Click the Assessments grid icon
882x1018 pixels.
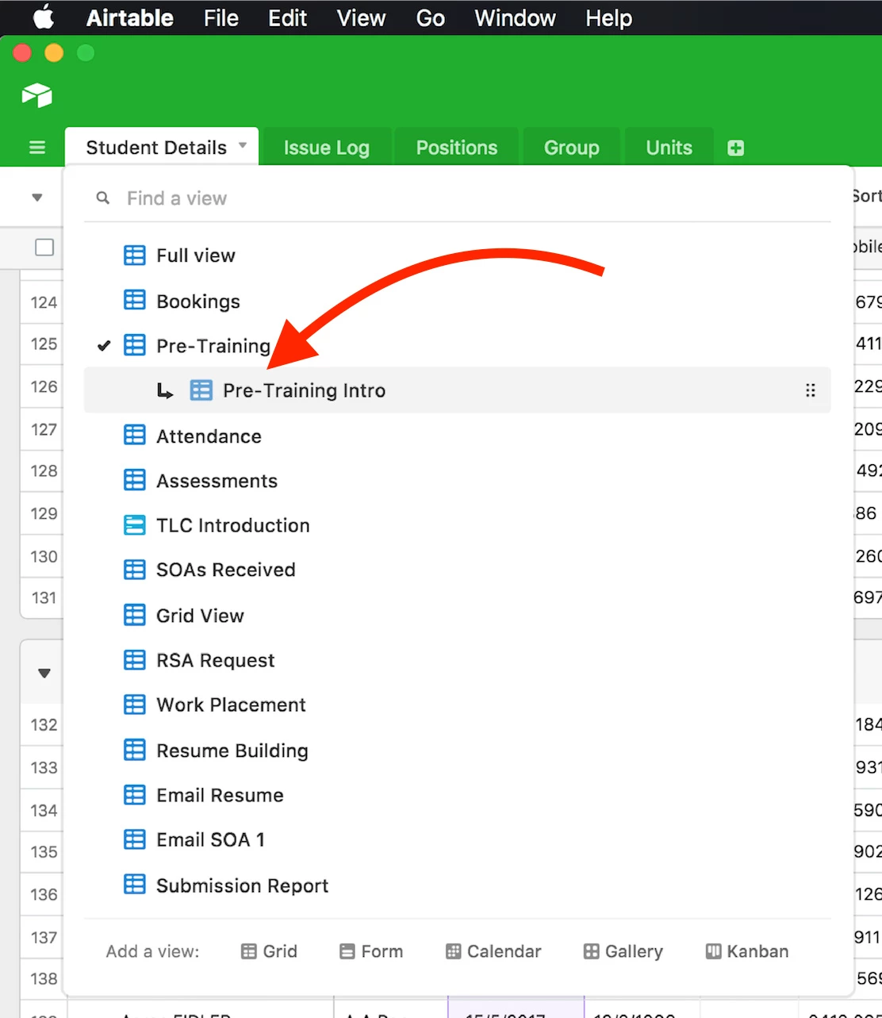click(135, 480)
